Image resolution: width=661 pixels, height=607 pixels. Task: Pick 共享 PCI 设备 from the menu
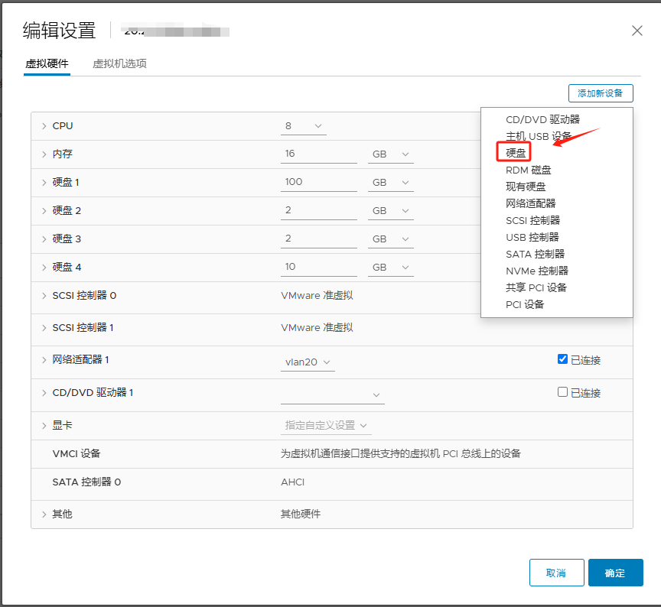[536, 287]
